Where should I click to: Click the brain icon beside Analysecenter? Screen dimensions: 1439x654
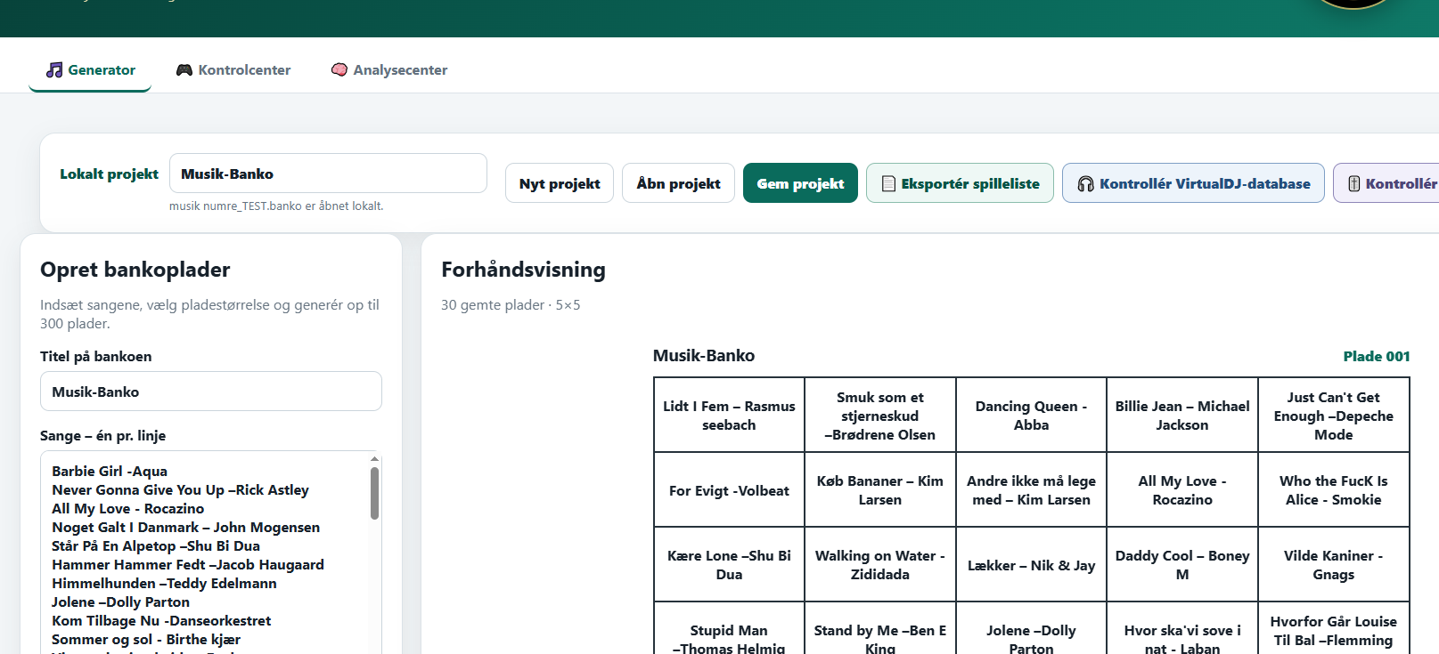point(339,69)
